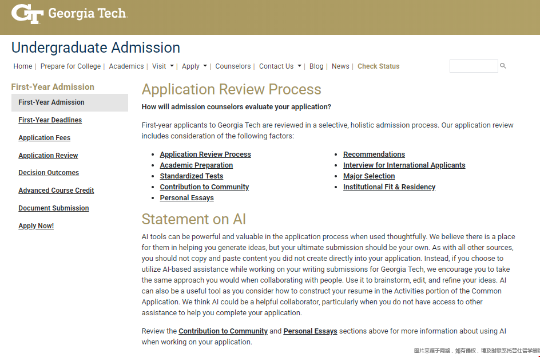Open Prepare for College menu item
Image resolution: width=540 pixels, height=357 pixels.
click(x=70, y=66)
